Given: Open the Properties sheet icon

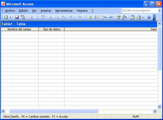Looking at the screenshot, I should 118,17.
